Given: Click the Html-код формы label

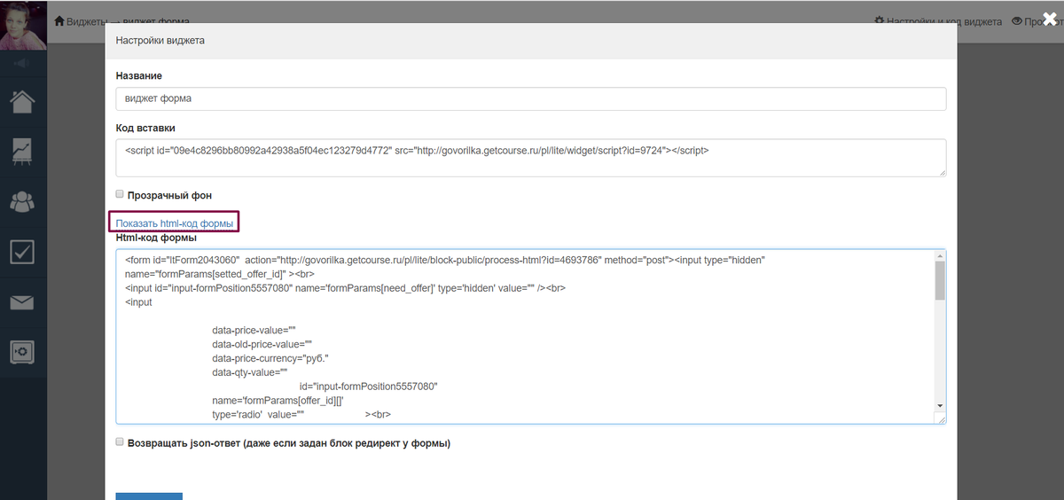Looking at the screenshot, I should 156,238.
